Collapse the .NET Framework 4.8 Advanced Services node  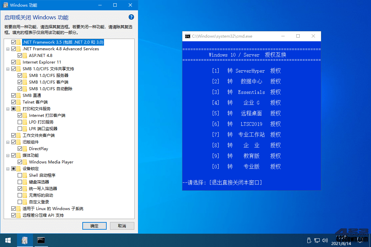(7, 49)
